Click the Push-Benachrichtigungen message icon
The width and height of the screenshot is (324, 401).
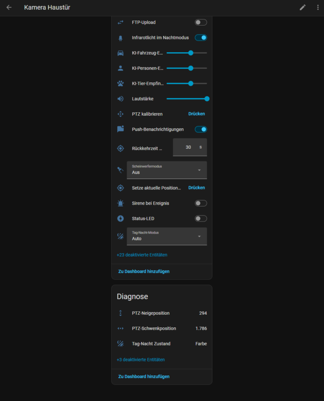[x=120, y=129]
